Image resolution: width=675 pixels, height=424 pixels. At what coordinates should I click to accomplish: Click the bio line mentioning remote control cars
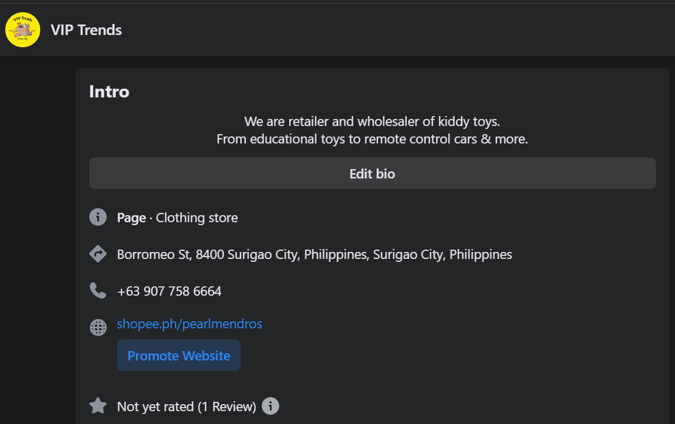(372, 139)
